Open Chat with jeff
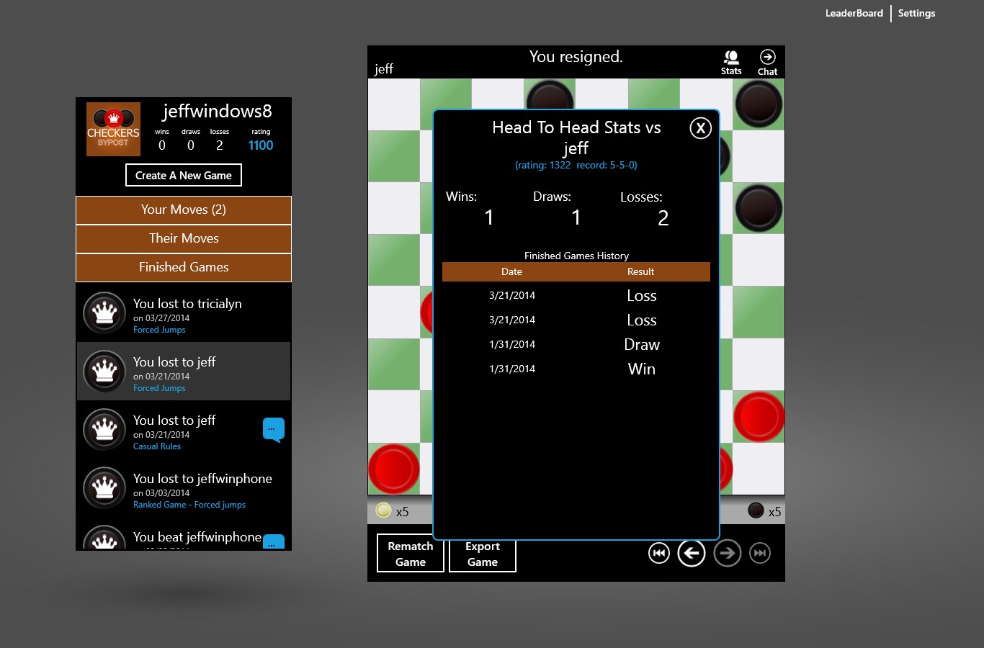This screenshot has width=984, height=648. [767, 61]
